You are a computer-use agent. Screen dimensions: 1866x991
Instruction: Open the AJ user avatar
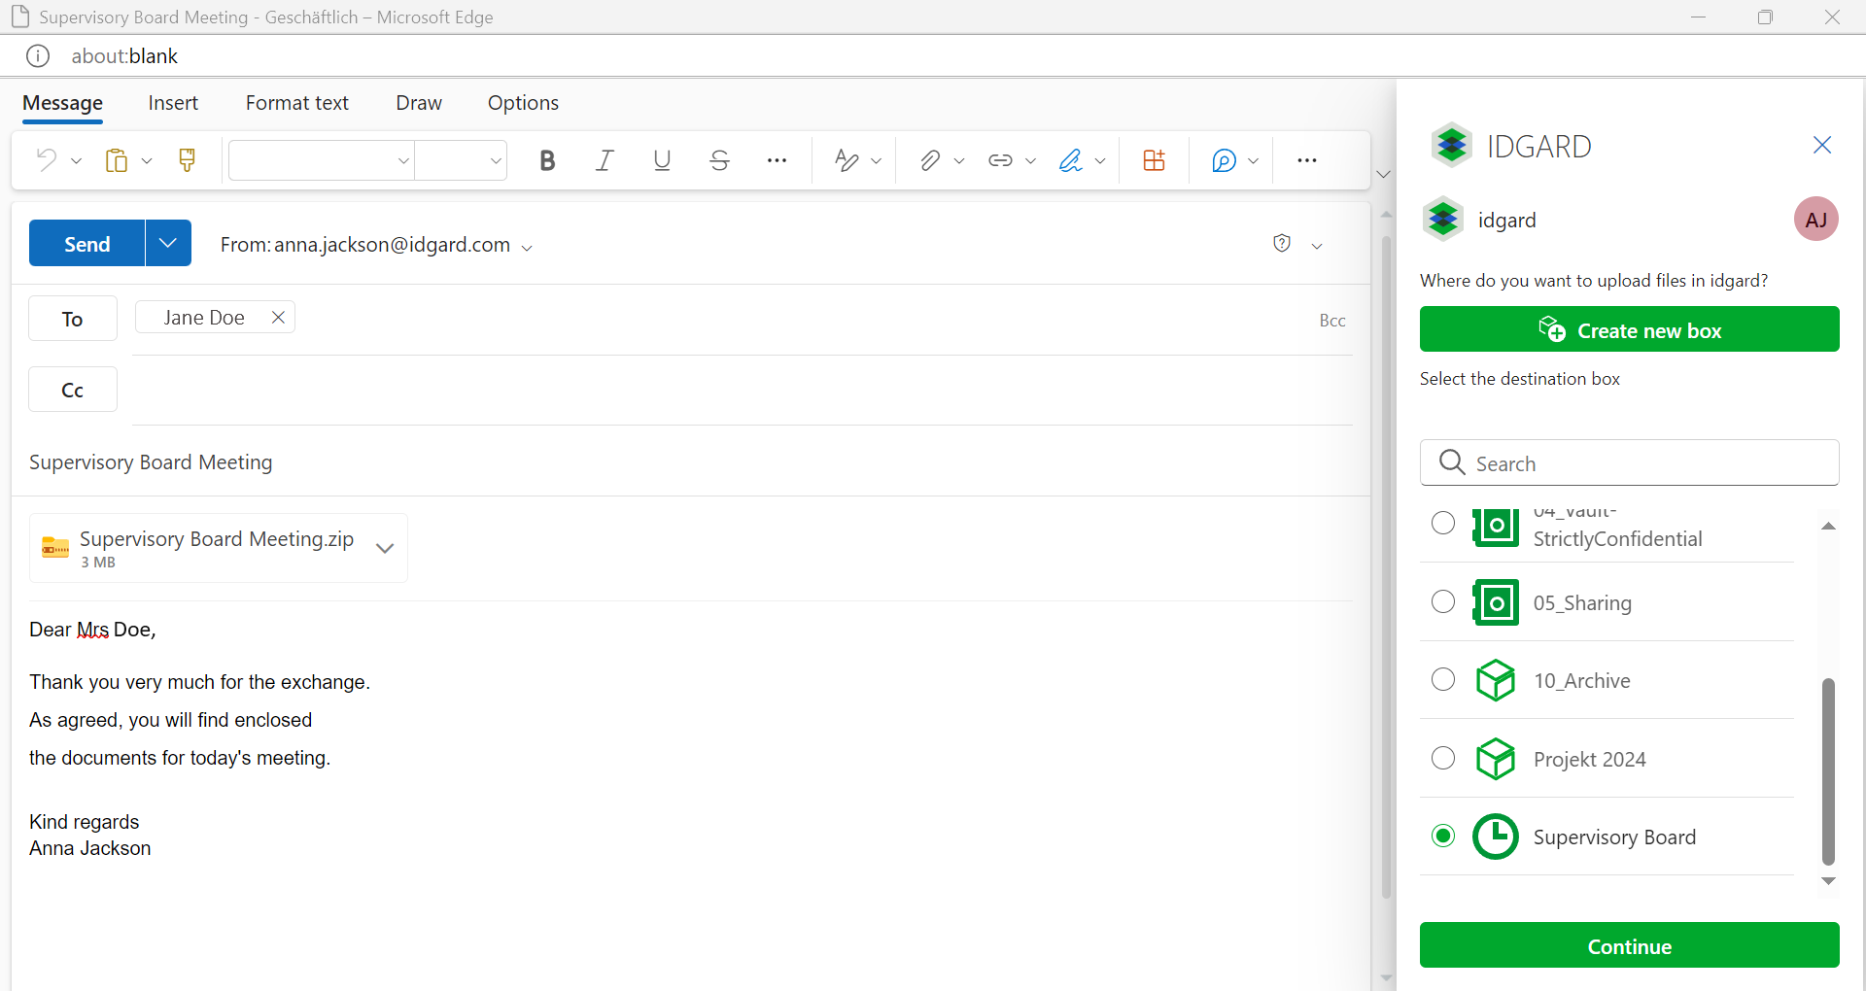[1815, 220]
